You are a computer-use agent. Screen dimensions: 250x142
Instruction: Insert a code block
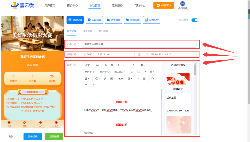tap(138, 79)
